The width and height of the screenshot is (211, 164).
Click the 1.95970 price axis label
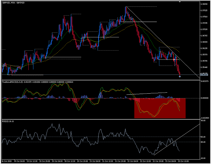coord(204,54)
